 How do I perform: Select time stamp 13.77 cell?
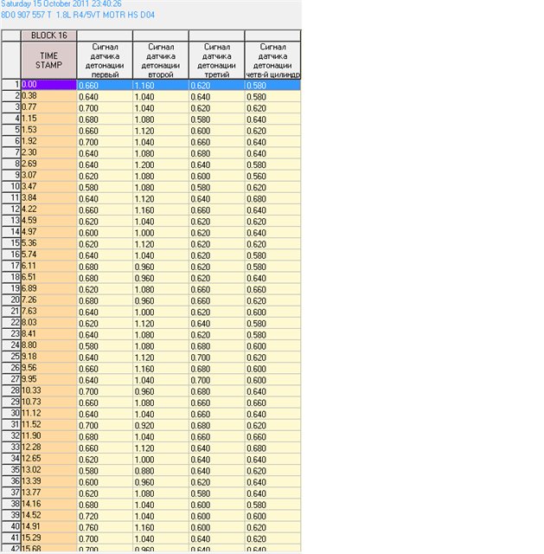pyautogui.click(x=48, y=493)
